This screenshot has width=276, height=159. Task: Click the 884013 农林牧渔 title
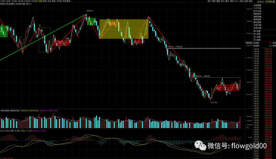pos(266,2)
